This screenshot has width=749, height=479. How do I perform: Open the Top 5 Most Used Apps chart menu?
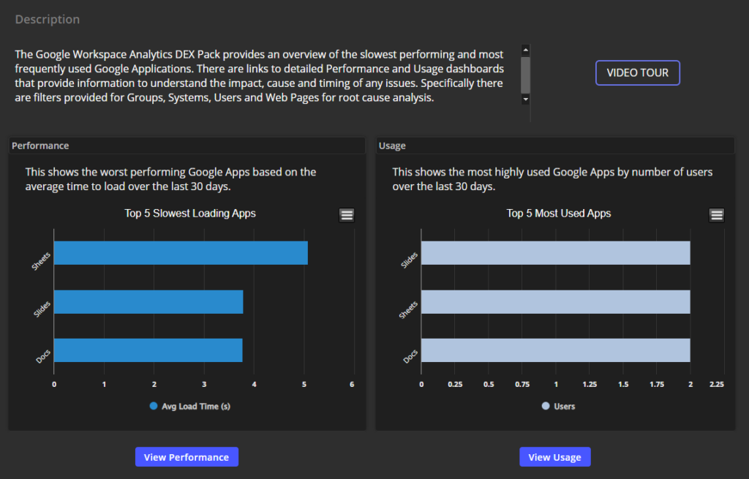(717, 216)
